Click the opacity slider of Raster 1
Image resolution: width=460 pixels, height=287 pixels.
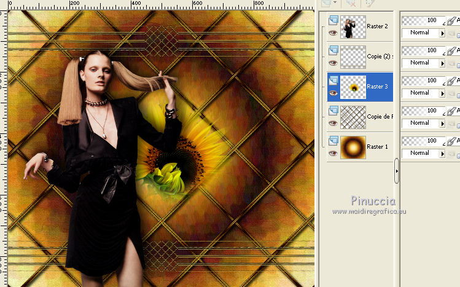coord(423,141)
